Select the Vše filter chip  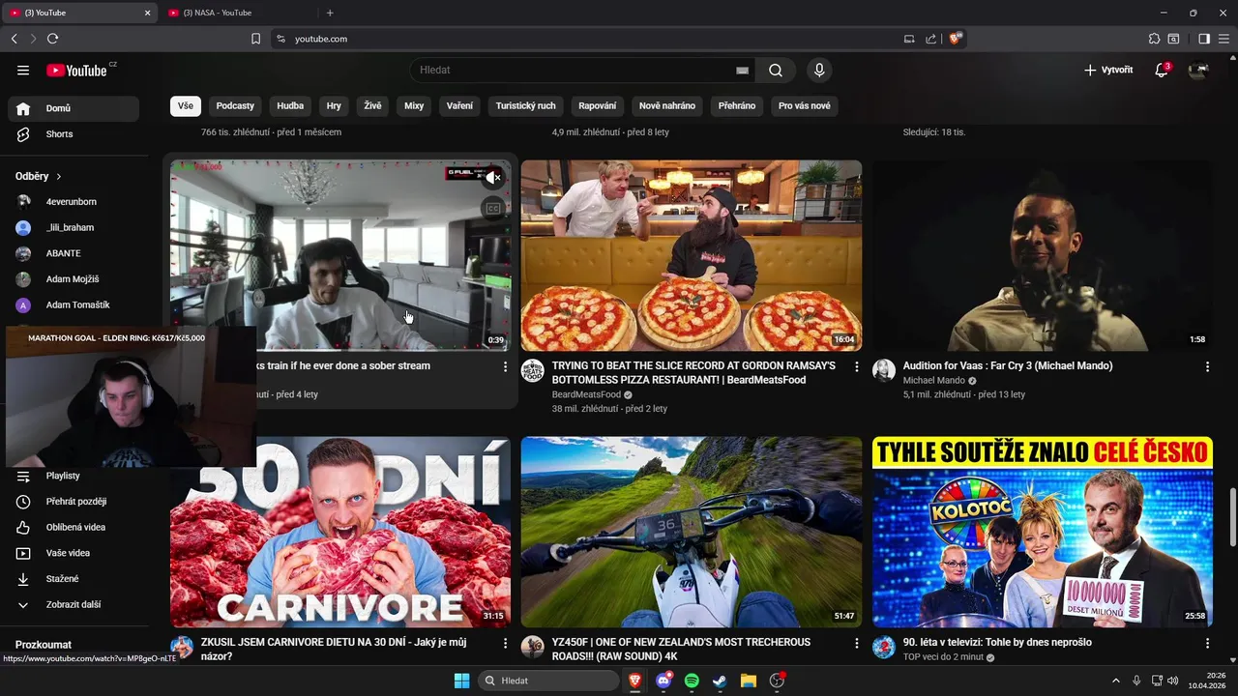[186, 106]
